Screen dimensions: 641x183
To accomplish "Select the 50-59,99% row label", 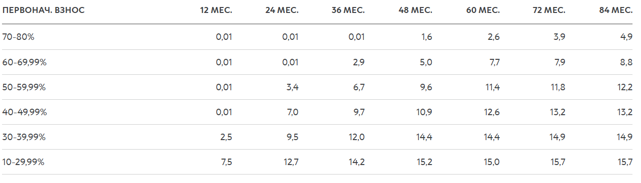I will [24, 87].
